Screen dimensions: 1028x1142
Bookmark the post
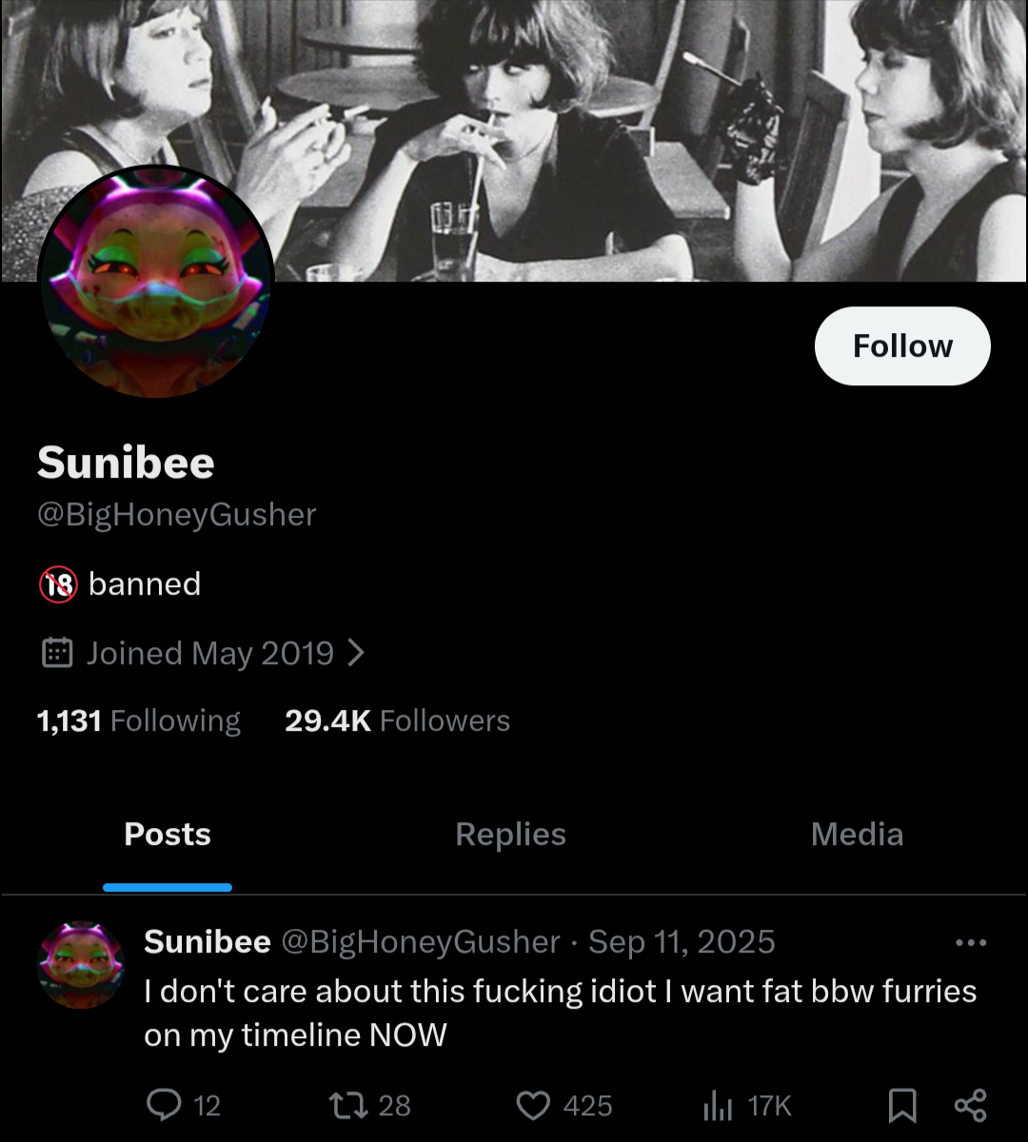(x=900, y=1106)
